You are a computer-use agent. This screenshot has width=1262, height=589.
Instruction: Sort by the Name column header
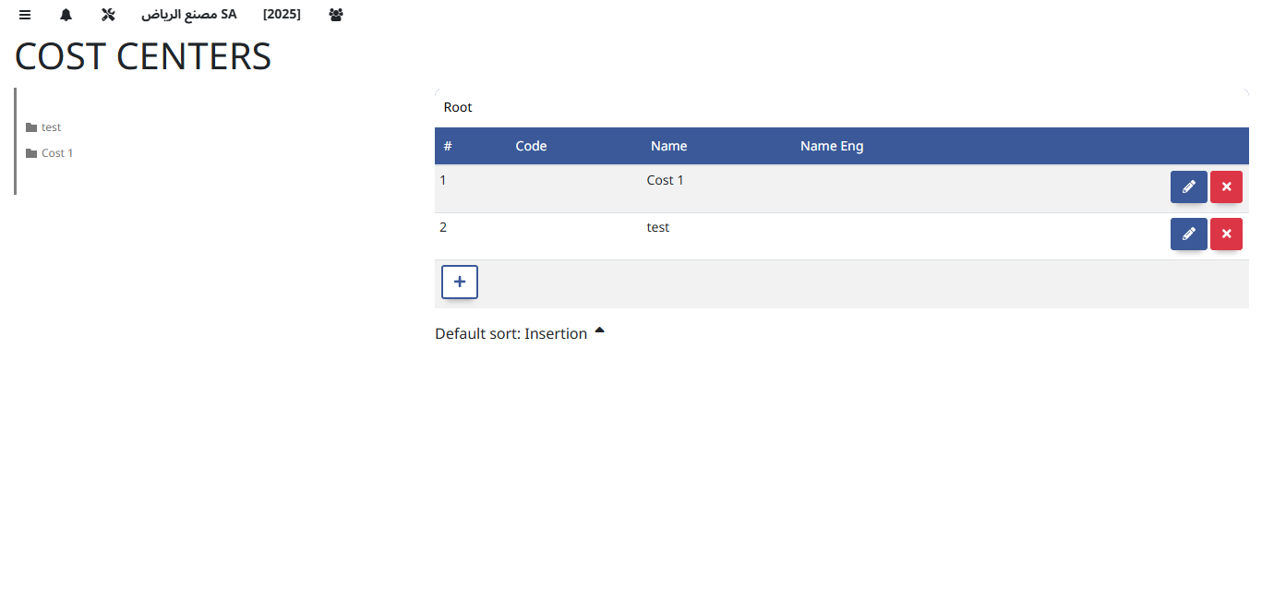click(x=668, y=146)
